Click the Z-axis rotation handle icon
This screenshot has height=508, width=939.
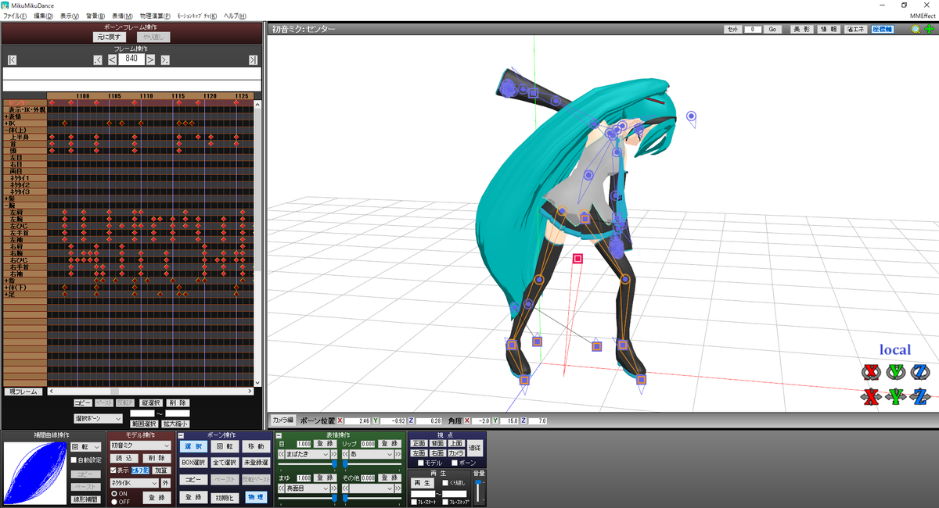click(921, 371)
